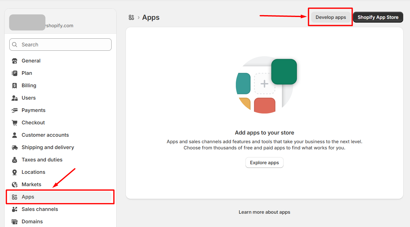Go to Customer accounts settings
The width and height of the screenshot is (410, 227).
(x=45, y=135)
